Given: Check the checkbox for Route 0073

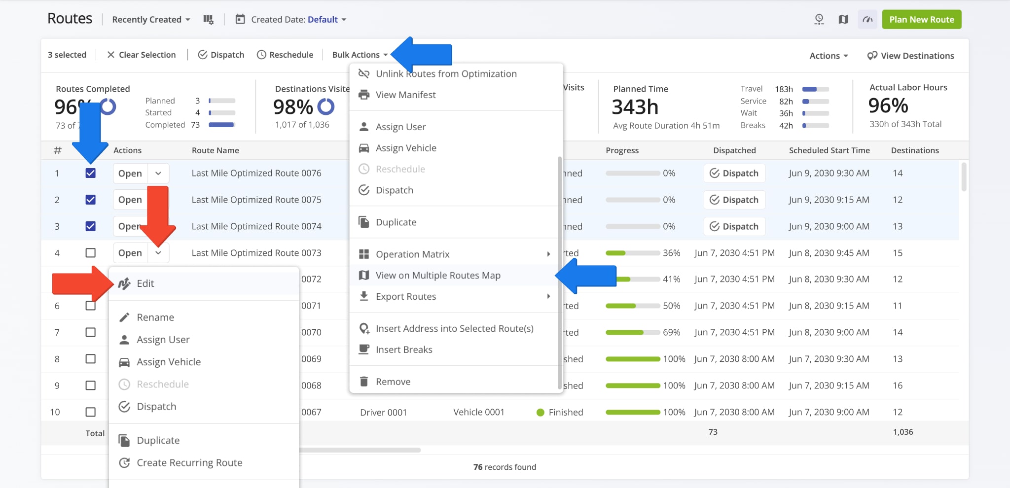Looking at the screenshot, I should pos(90,253).
